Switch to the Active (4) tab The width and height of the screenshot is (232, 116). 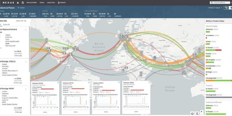click(6, 24)
